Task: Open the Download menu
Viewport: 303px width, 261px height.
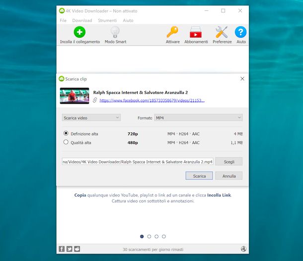Action: (82, 20)
